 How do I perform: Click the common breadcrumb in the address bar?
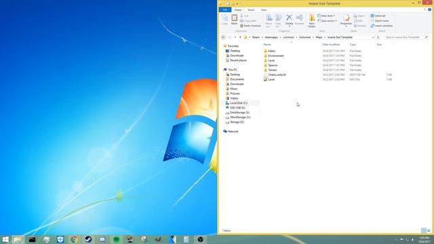tap(288, 37)
